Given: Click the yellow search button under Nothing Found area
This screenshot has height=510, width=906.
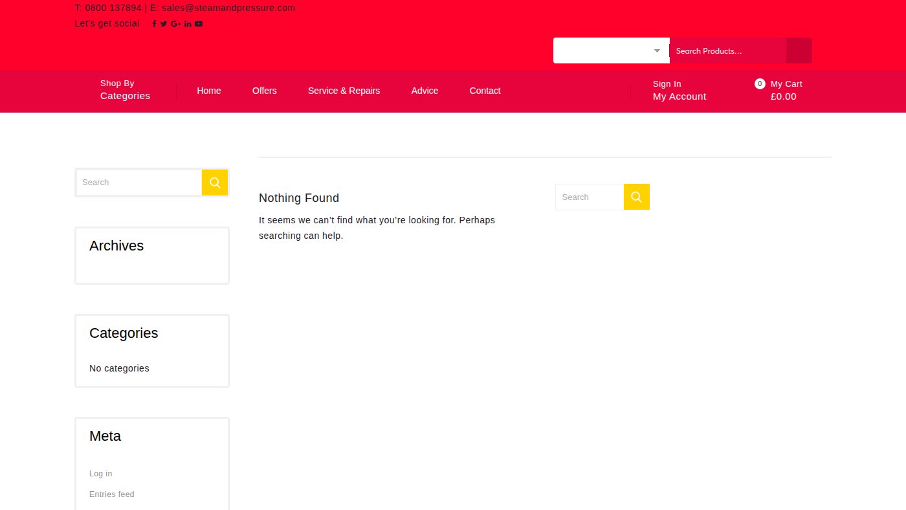Looking at the screenshot, I should coord(637,197).
